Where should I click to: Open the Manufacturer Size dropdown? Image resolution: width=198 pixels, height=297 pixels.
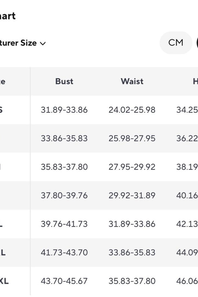coord(22,43)
